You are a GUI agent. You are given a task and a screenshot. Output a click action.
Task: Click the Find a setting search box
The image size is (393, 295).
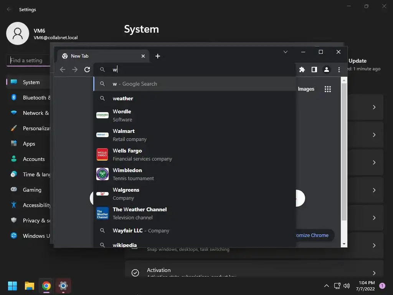(x=28, y=60)
